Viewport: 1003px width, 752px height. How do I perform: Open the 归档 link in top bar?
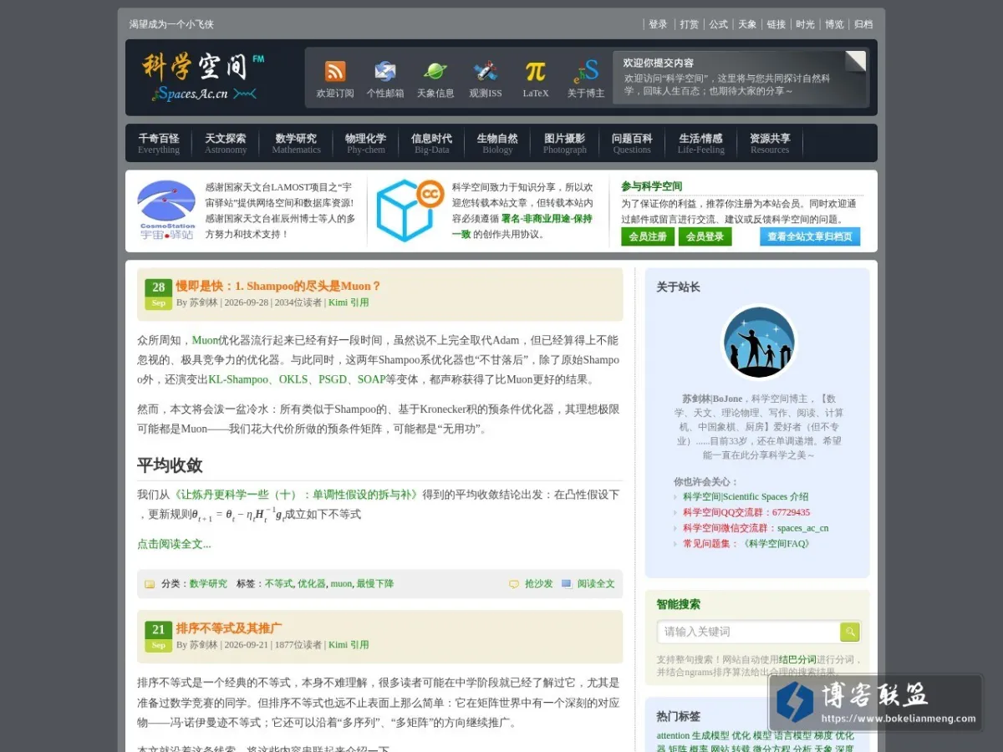click(x=863, y=24)
